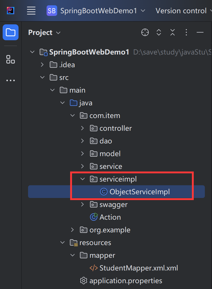The width and height of the screenshot is (212, 289).
Task: Open the hamburger main menu
Action: pyautogui.click(x=31, y=11)
